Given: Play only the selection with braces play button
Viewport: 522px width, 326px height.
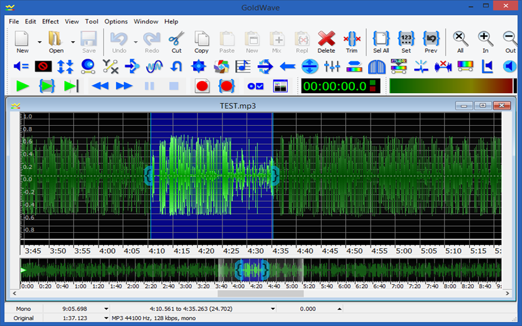Looking at the screenshot, I should coord(46,87).
